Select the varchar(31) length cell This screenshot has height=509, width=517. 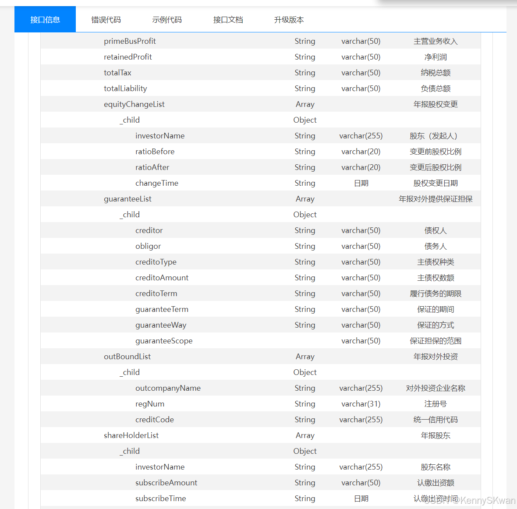[361, 404]
